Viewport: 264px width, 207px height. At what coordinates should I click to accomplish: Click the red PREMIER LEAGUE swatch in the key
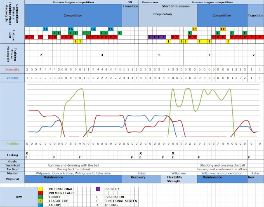pyautogui.click(x=40, y=193)
